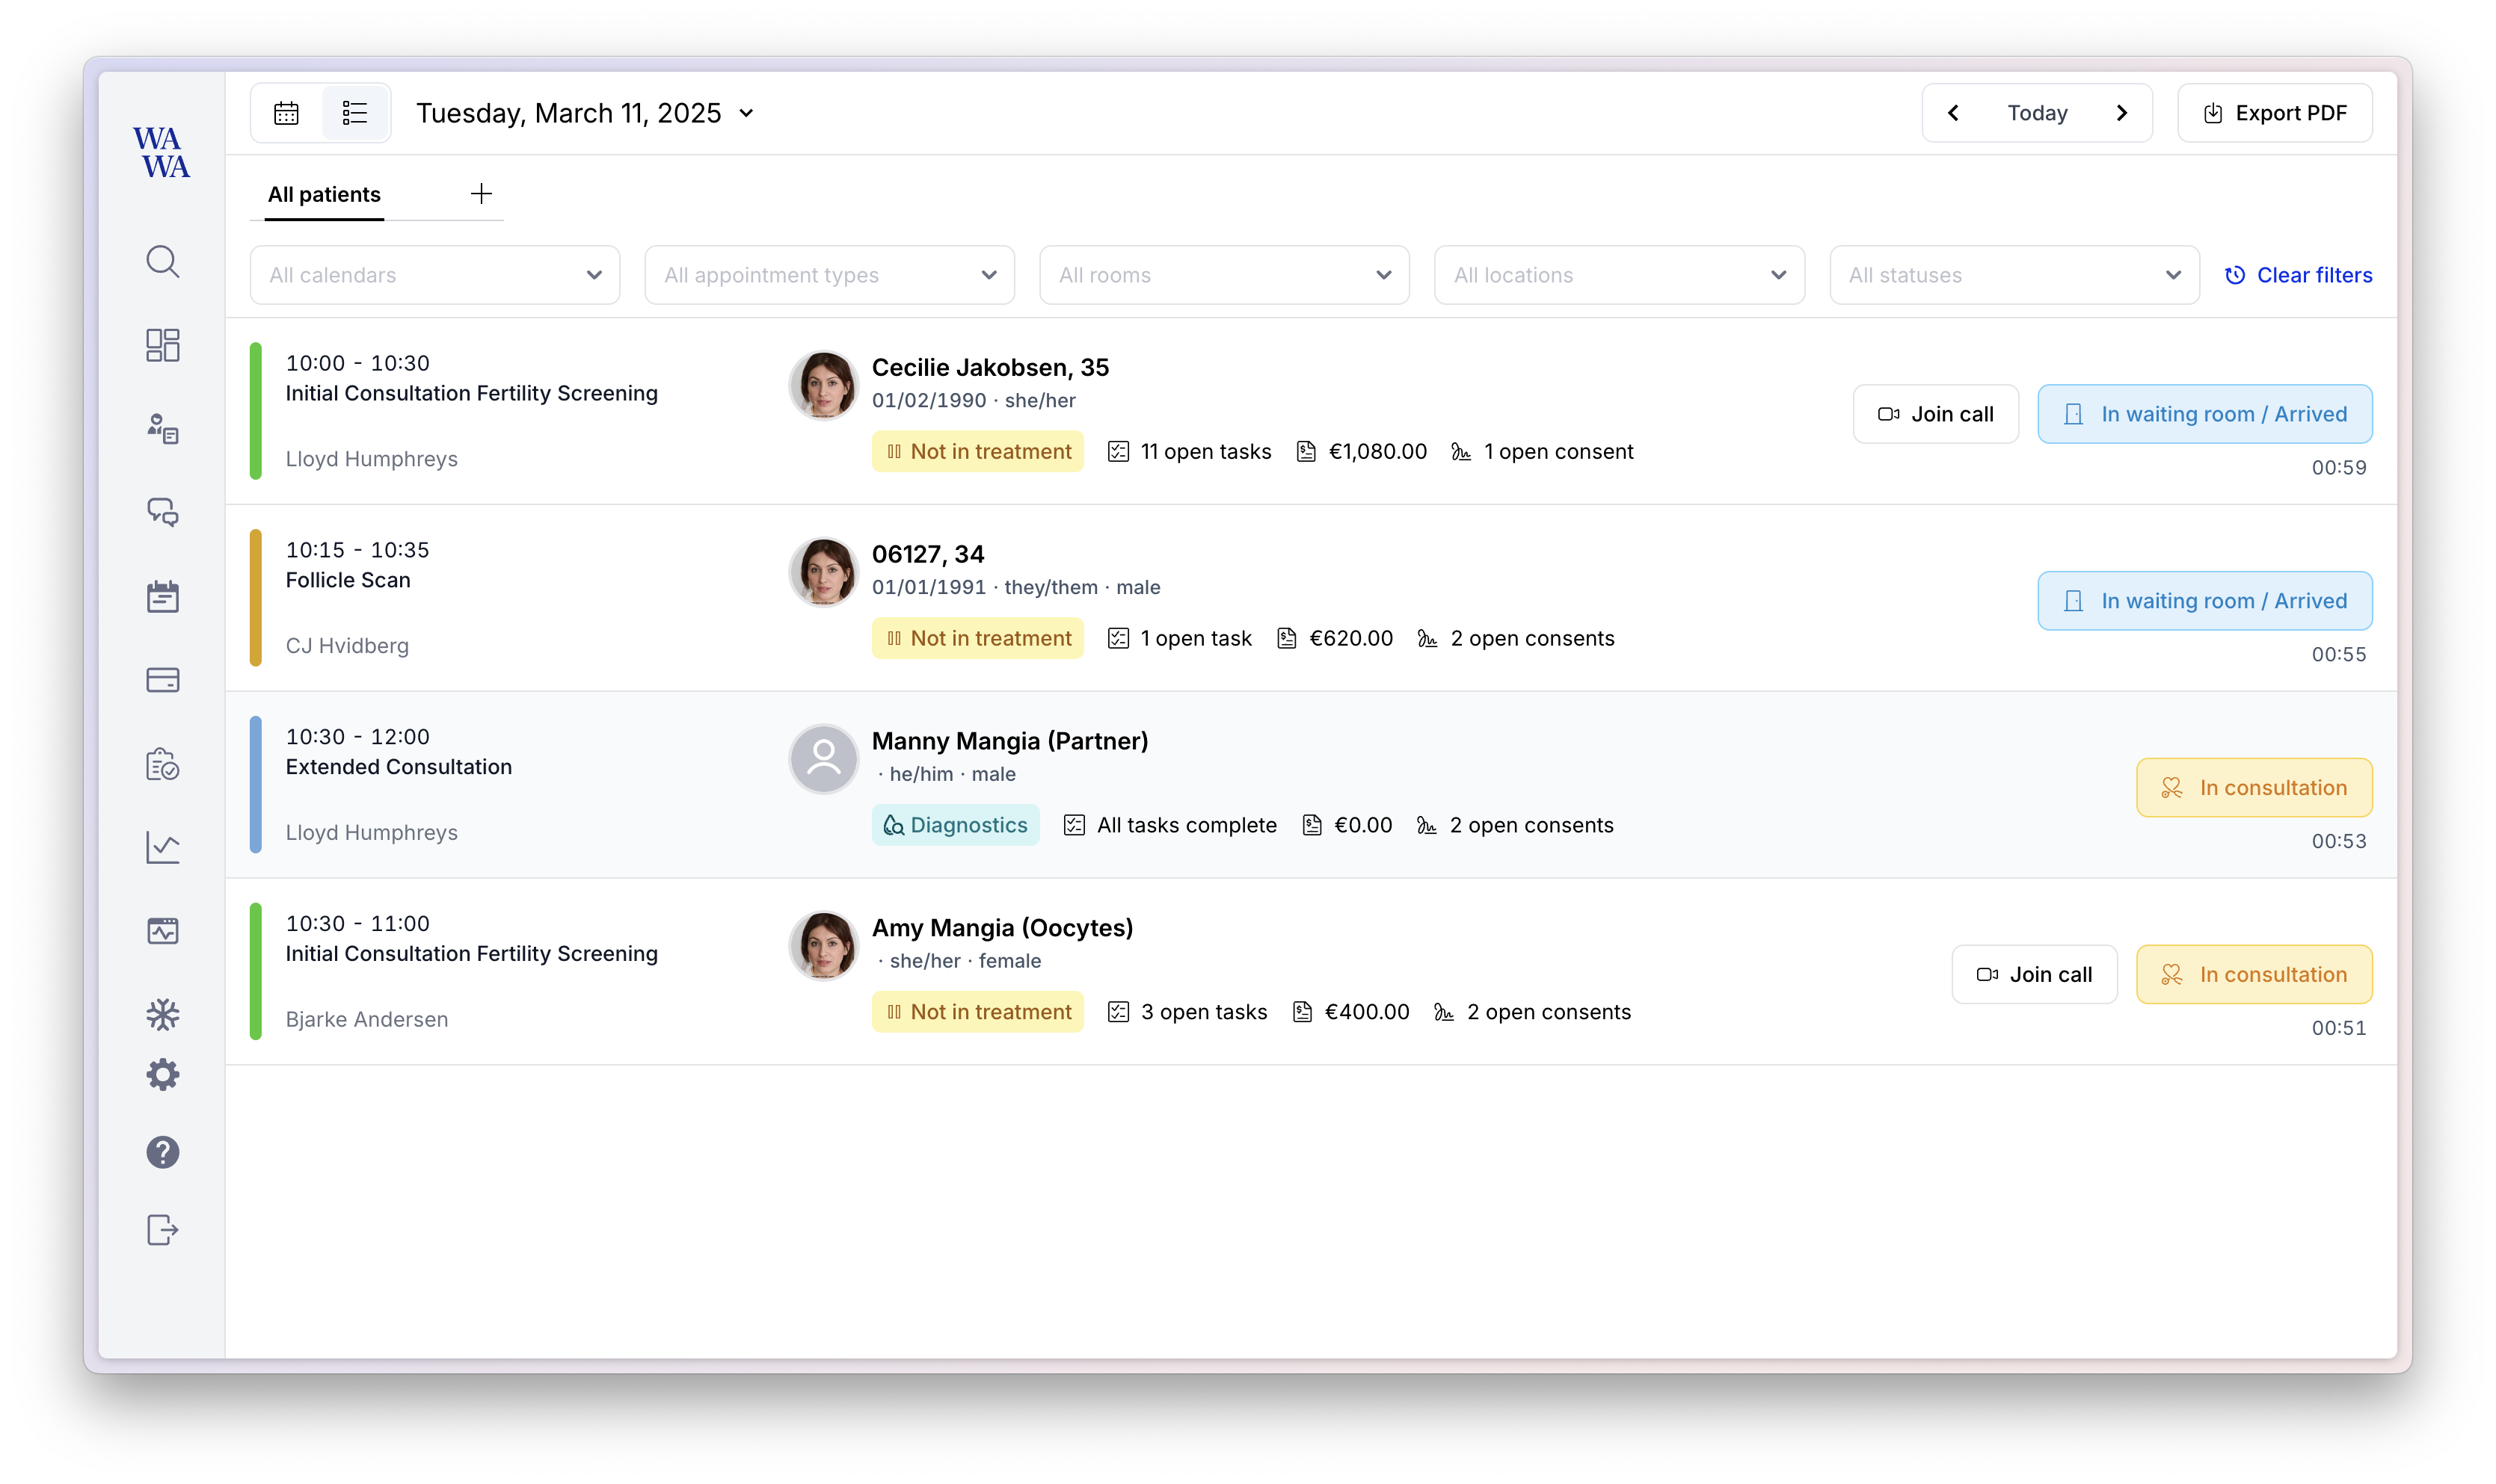
Task: Open the date picker chevron
Action: coord(746,114)
